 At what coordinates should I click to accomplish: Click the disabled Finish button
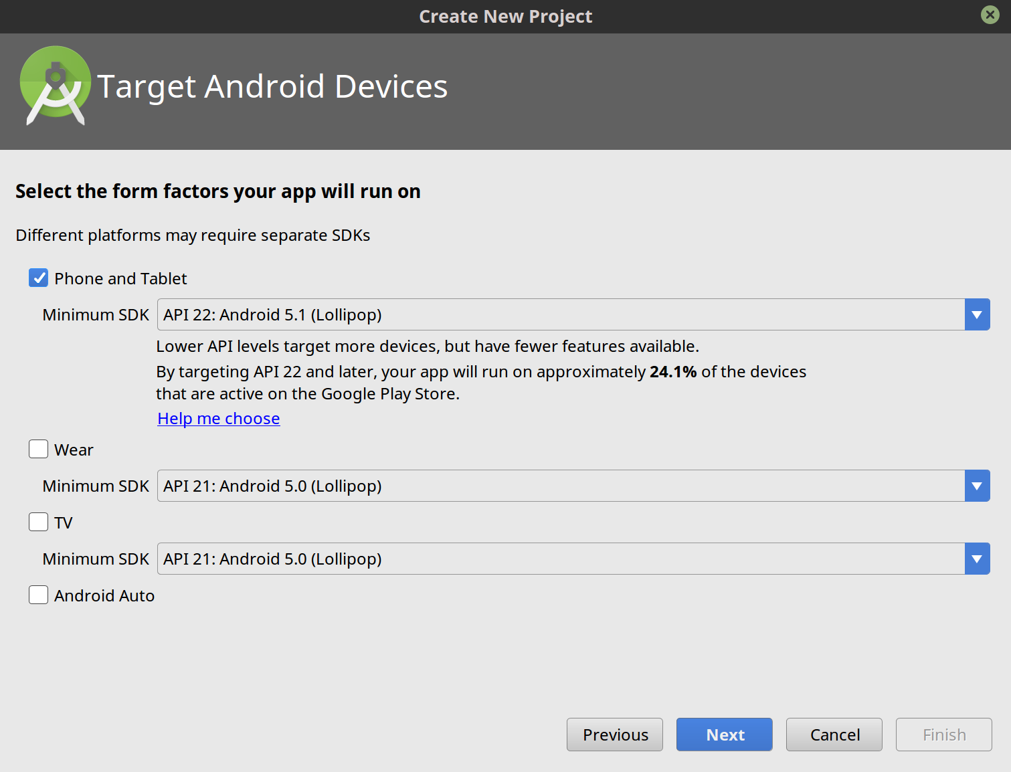pyautogui.click(x=944, y=735)
